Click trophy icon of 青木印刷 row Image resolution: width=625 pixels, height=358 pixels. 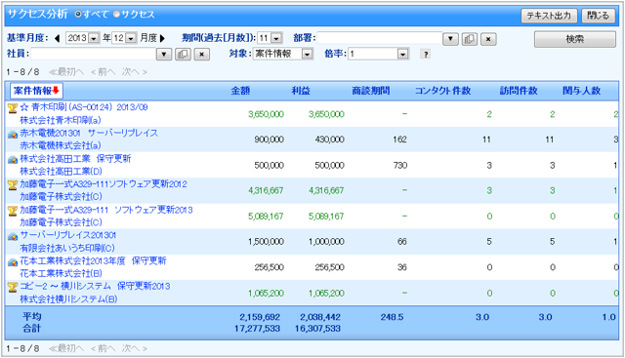click(x=13, y=108)
